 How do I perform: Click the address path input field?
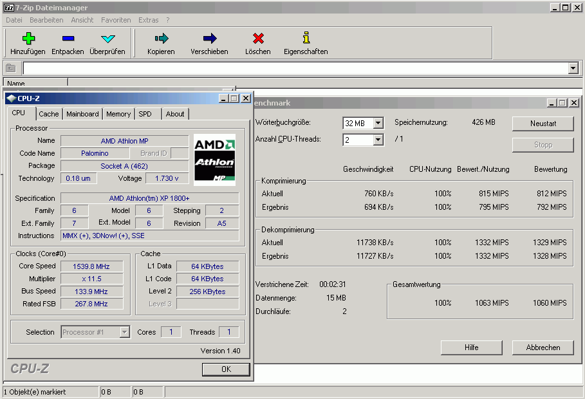pos(295,68)
